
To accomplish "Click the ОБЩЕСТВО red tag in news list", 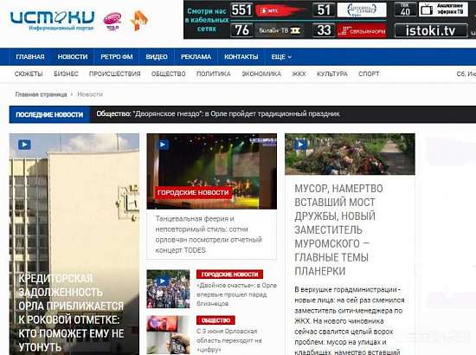I will [x=215, y=320].
